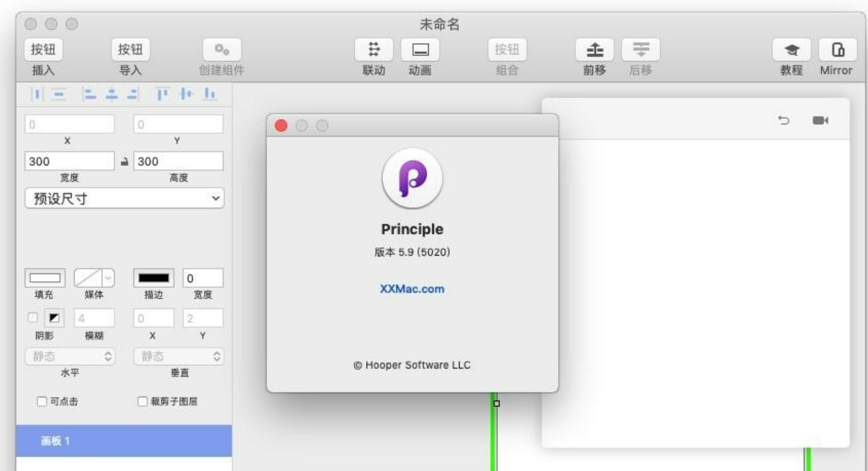Click the 宽度 field showing 300
The image size is (868, 471).
tap(70, 161)
